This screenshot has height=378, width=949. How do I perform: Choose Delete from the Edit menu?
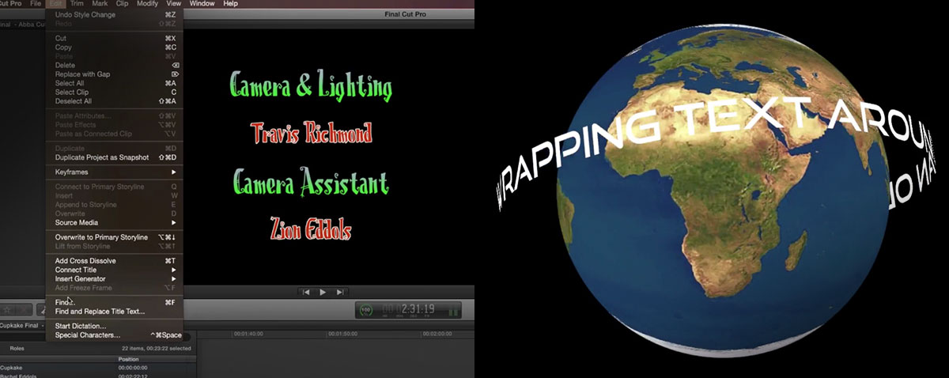(115, 65)
